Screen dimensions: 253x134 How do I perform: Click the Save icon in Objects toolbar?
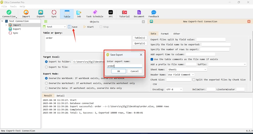(x=70, y=27)
